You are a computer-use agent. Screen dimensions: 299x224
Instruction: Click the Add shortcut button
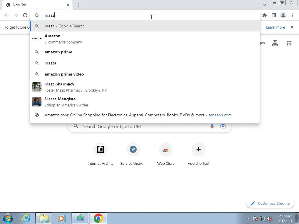(199, 154)
